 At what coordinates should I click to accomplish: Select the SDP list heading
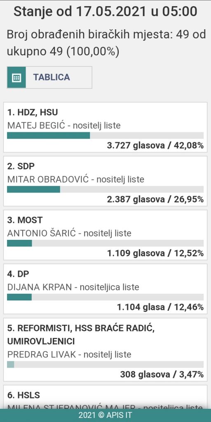[x=21, y=166]
